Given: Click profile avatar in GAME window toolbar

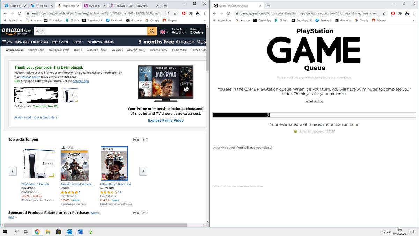Looking at the screenshot, I should pos(406,13).
